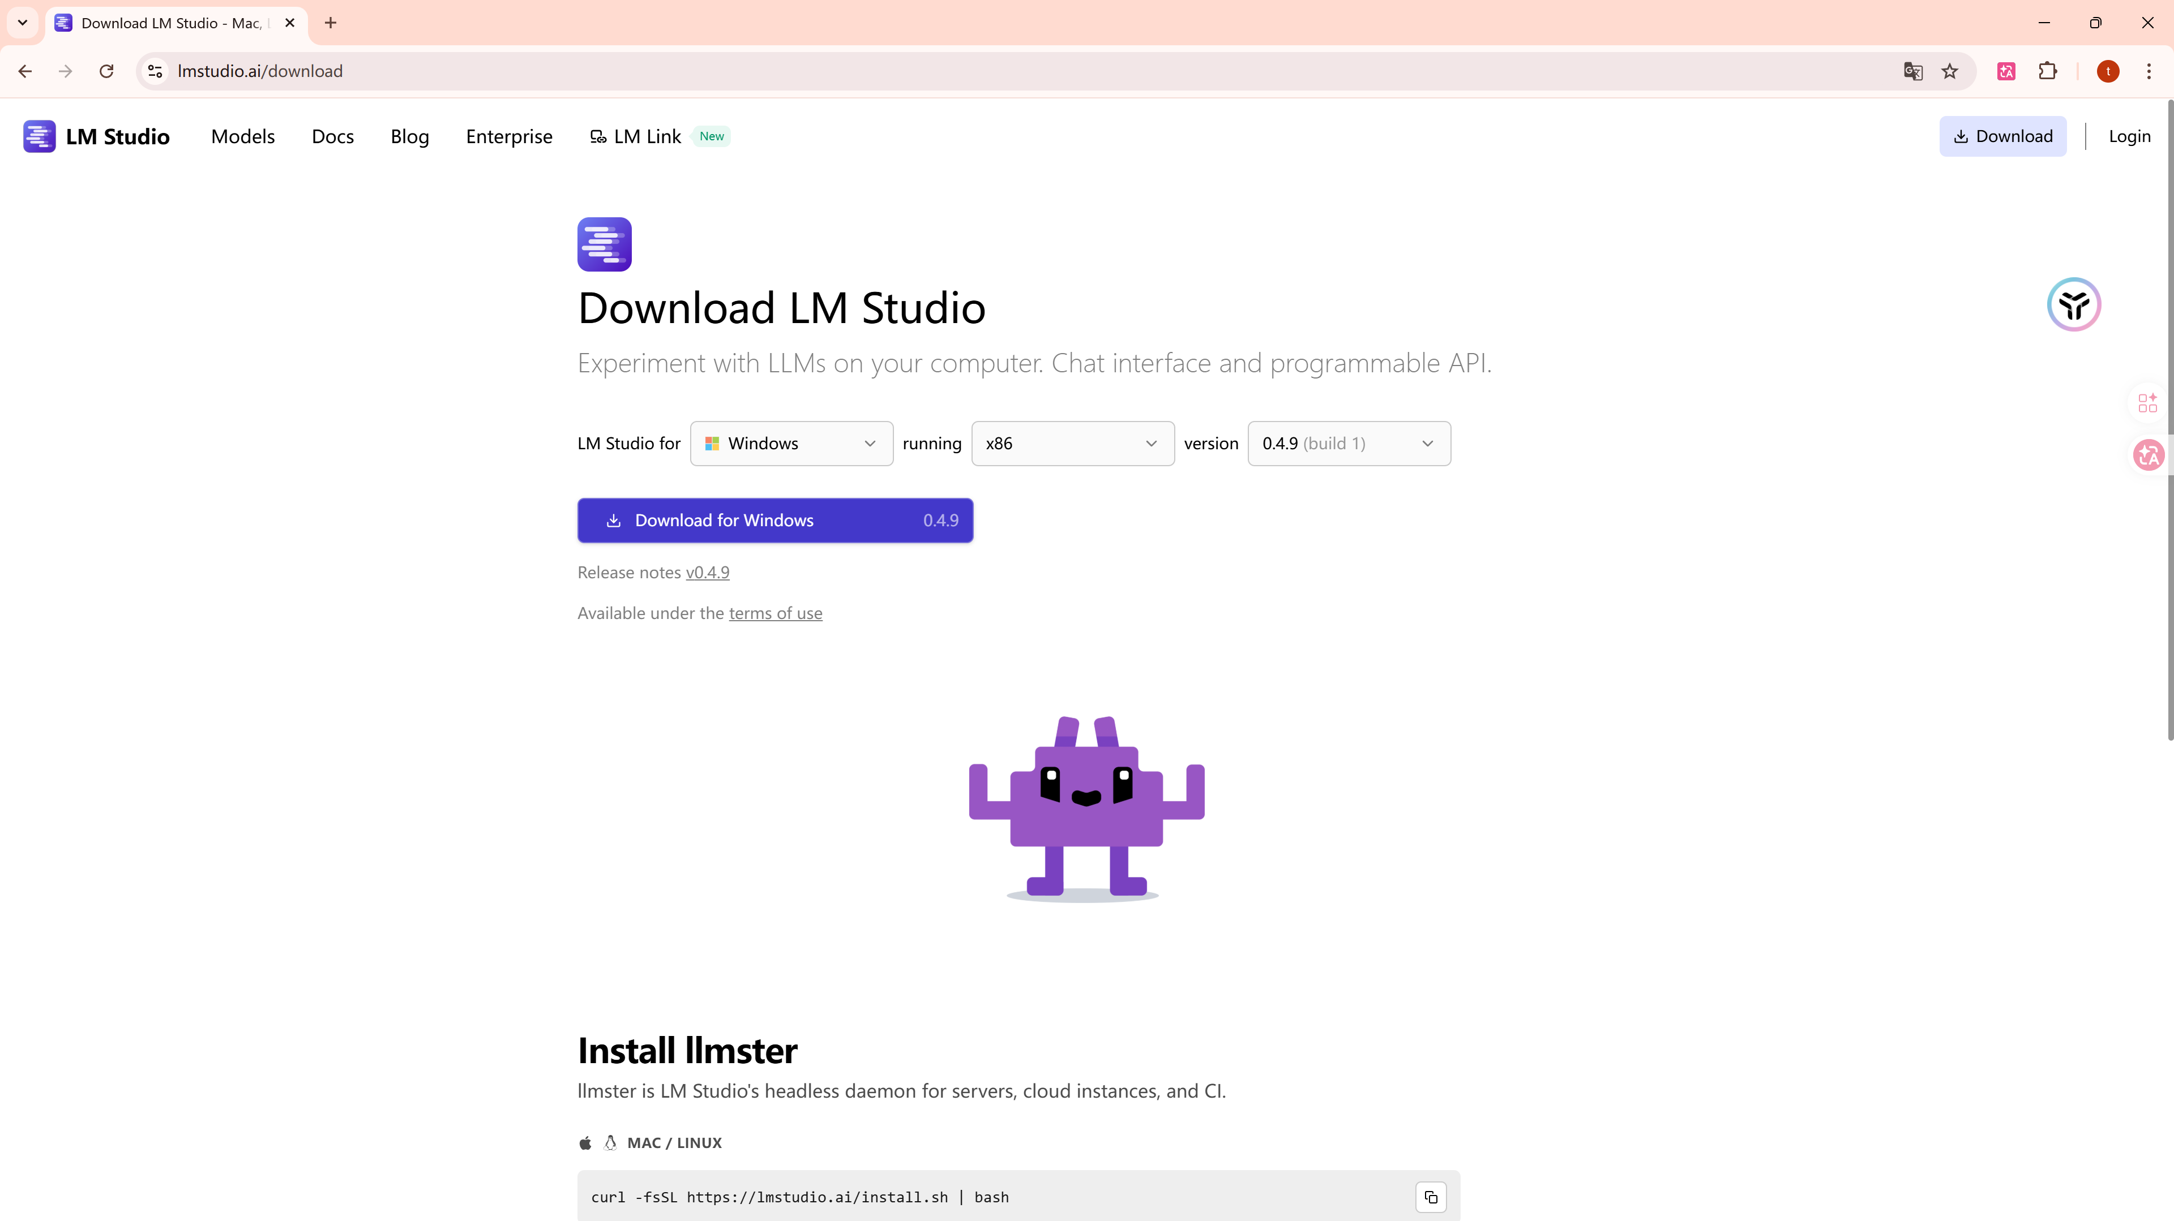The height and width of the screenshot is (1221, 2174).
Task: Open the browser Extensions puzzle icon
Action: 2047,72
